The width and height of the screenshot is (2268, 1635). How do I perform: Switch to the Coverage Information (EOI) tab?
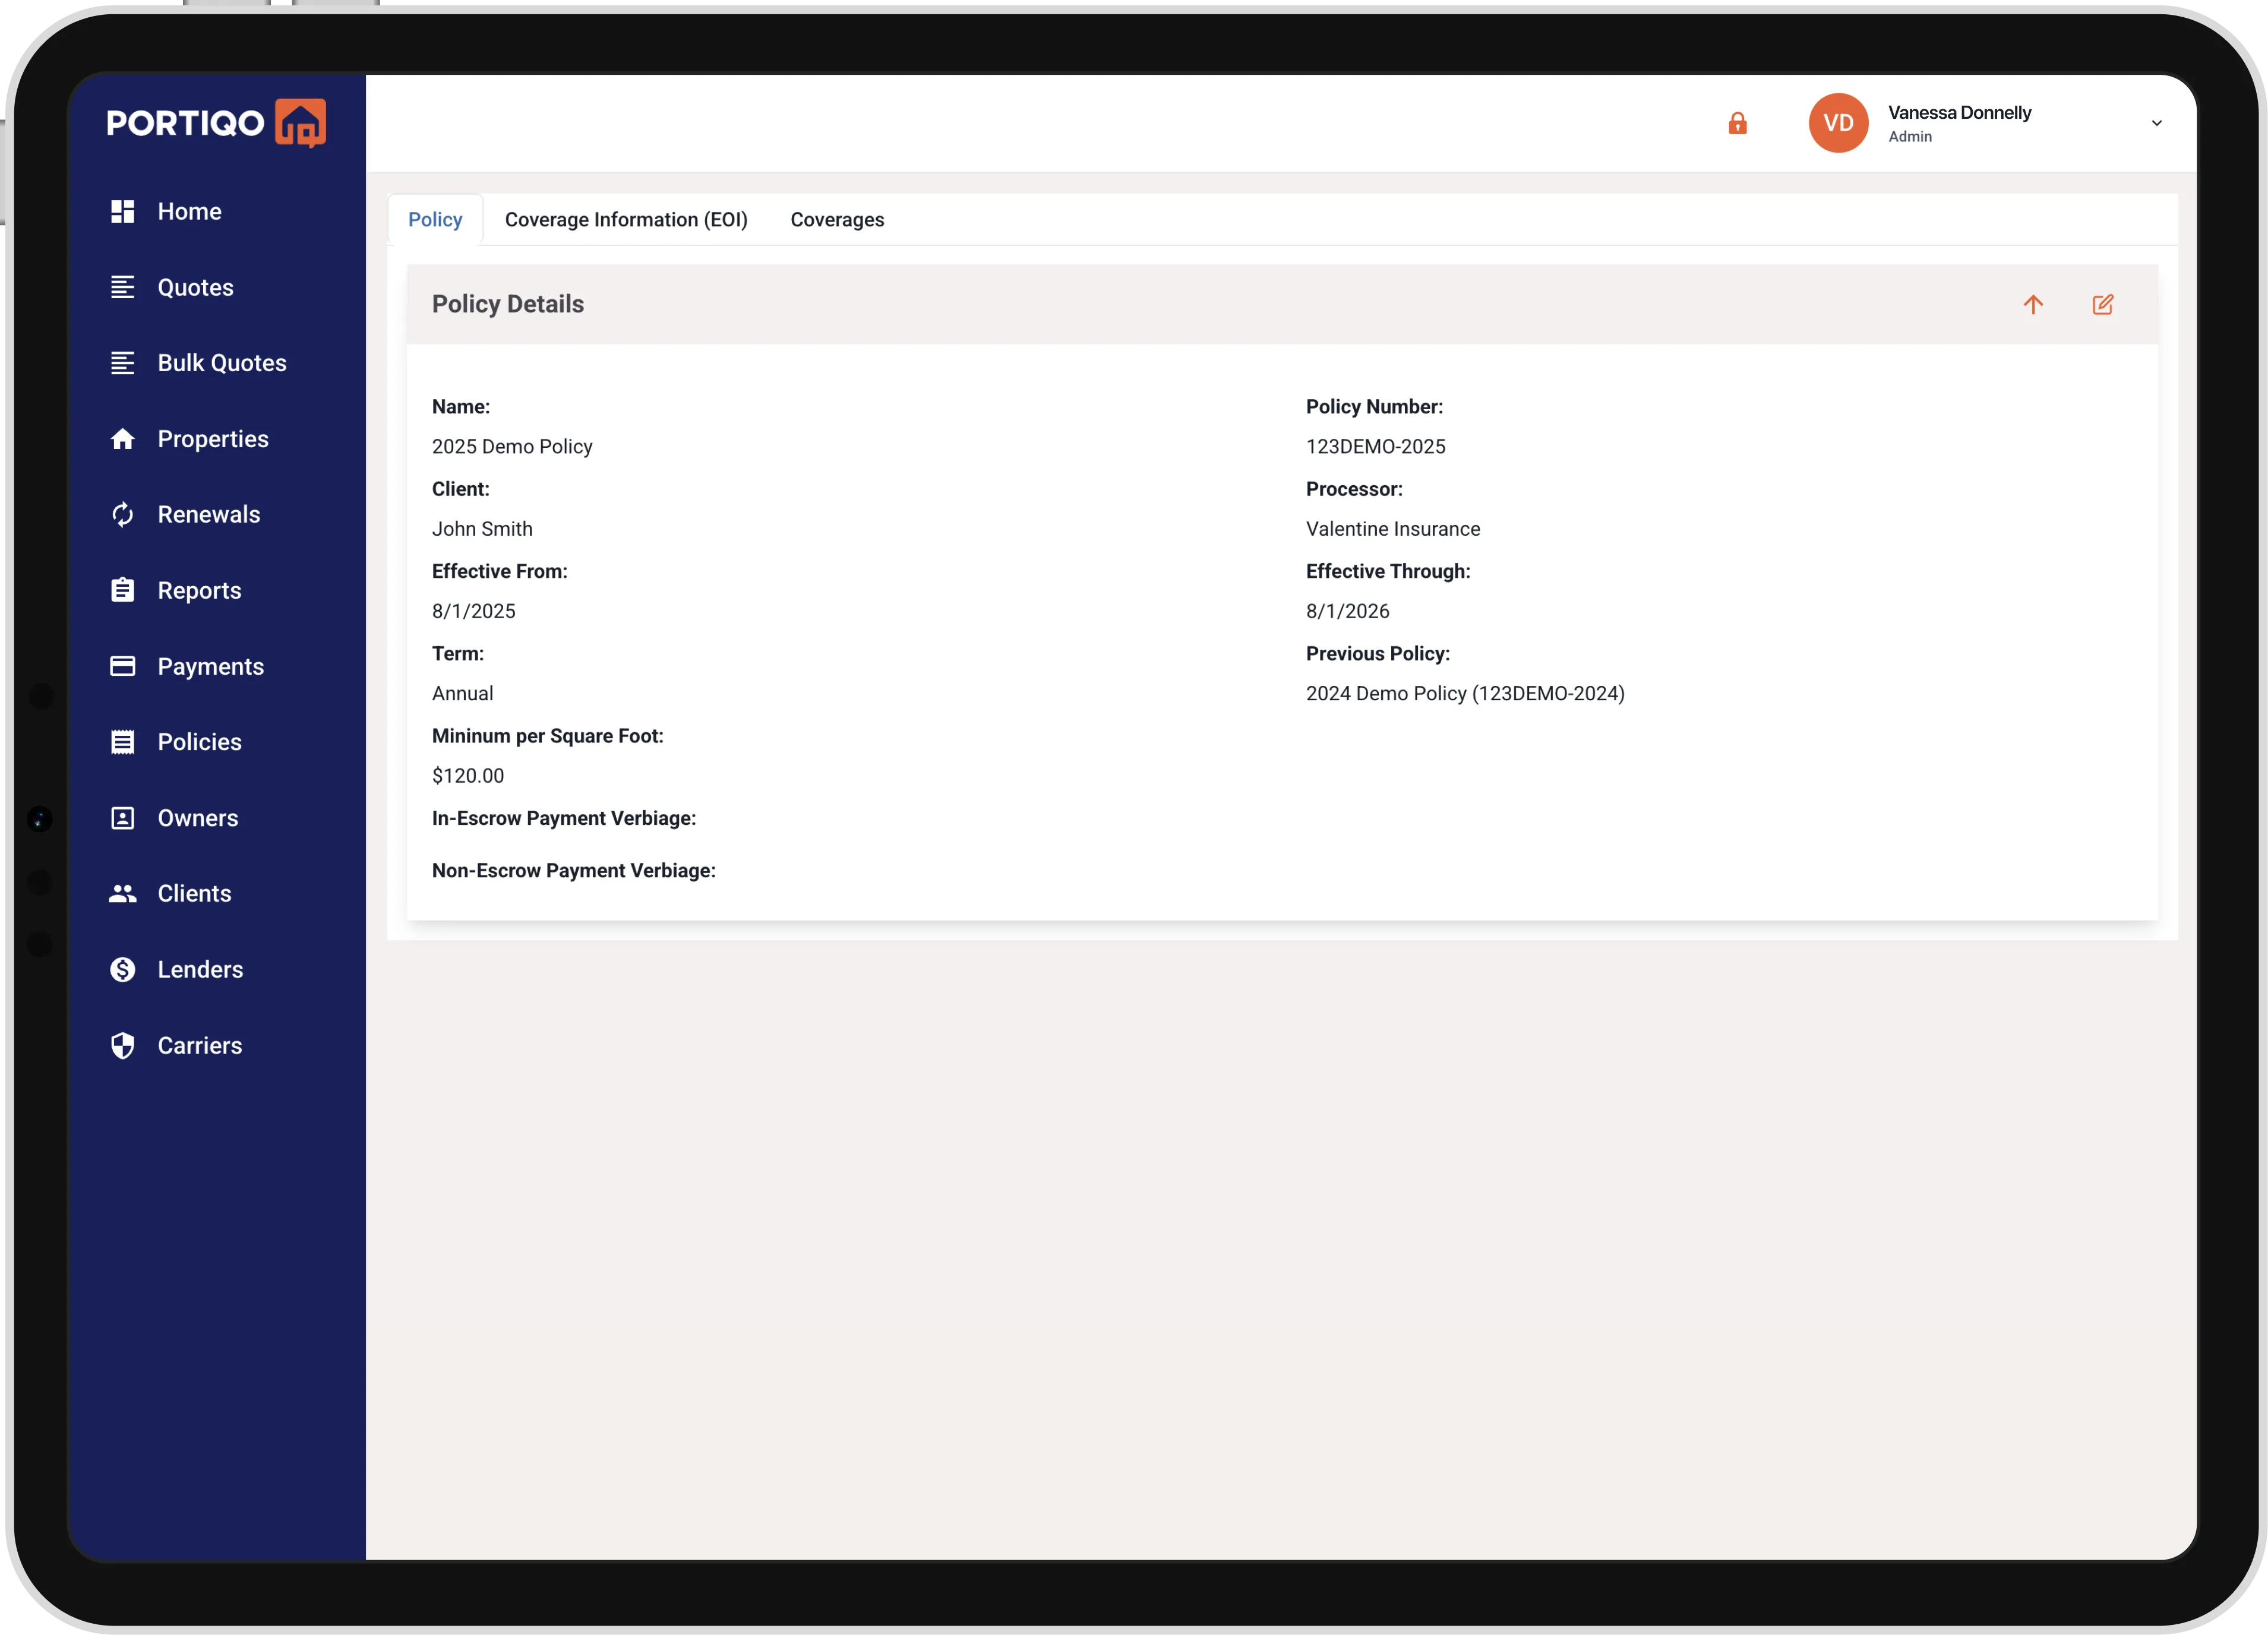pos(626,220)
